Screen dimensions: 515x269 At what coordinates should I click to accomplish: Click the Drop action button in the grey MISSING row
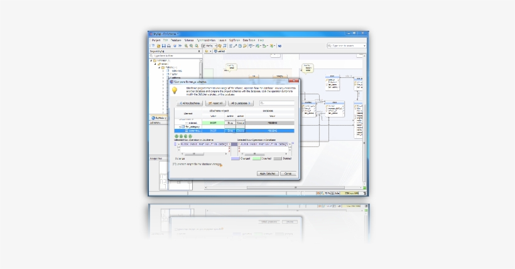point(230,123)
